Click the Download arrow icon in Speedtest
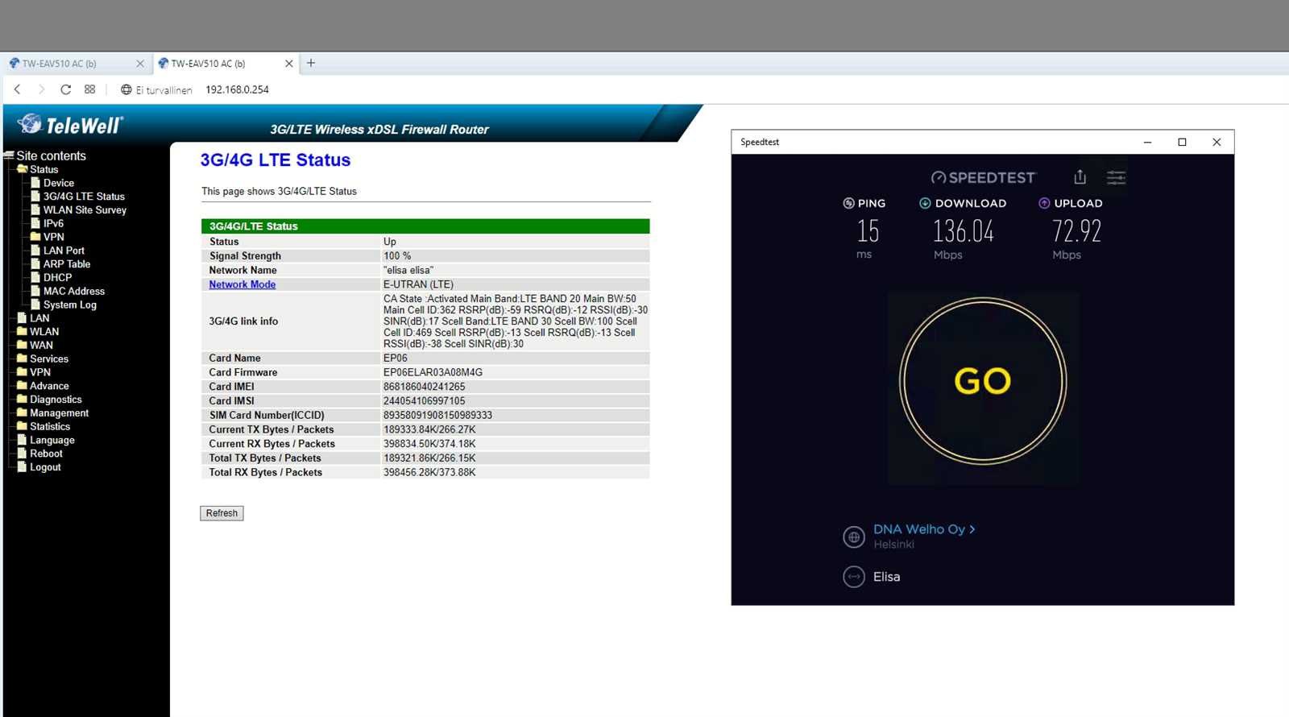The image size is (1289, 717). pyautogui.click(x=925, y=204)
